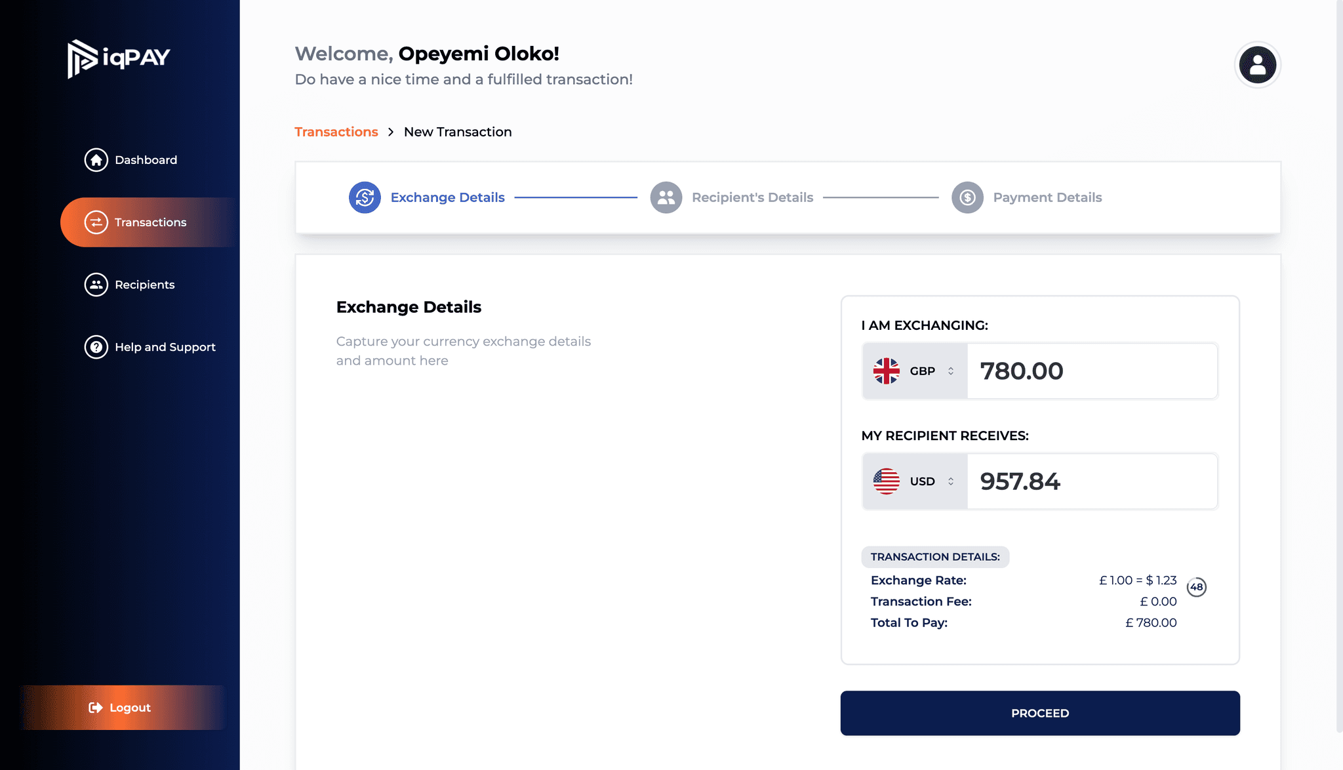Click the Dashboard home icon
This screenshot has width=1343, height=770.
[96, 160]
